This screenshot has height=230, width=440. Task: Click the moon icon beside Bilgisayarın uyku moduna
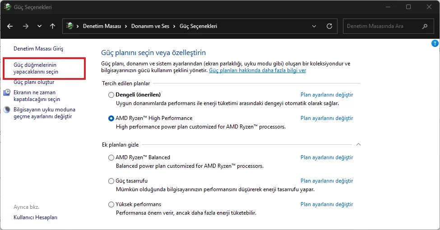tap(7, 110)
